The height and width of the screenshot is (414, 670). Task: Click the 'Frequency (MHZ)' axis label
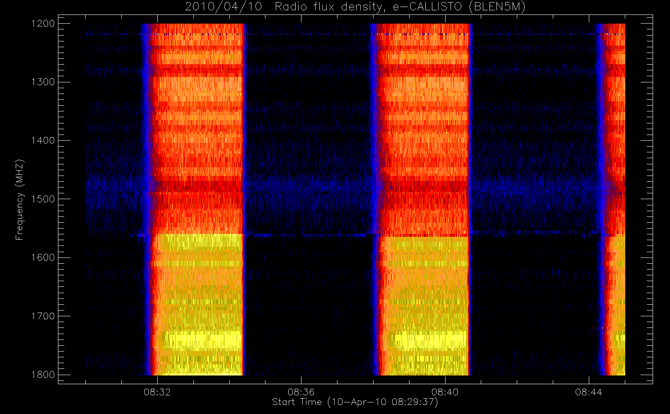tap(19, 200)
